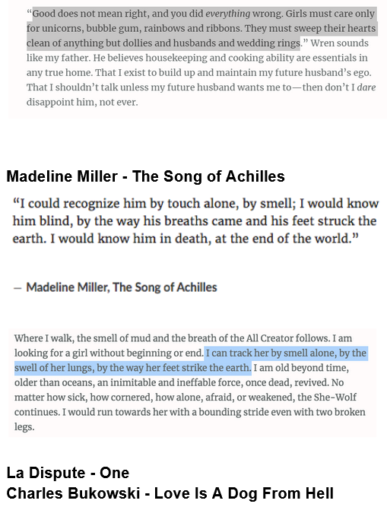
Task: Click the italic word "dare"
Action: click(x=366, y=87)
